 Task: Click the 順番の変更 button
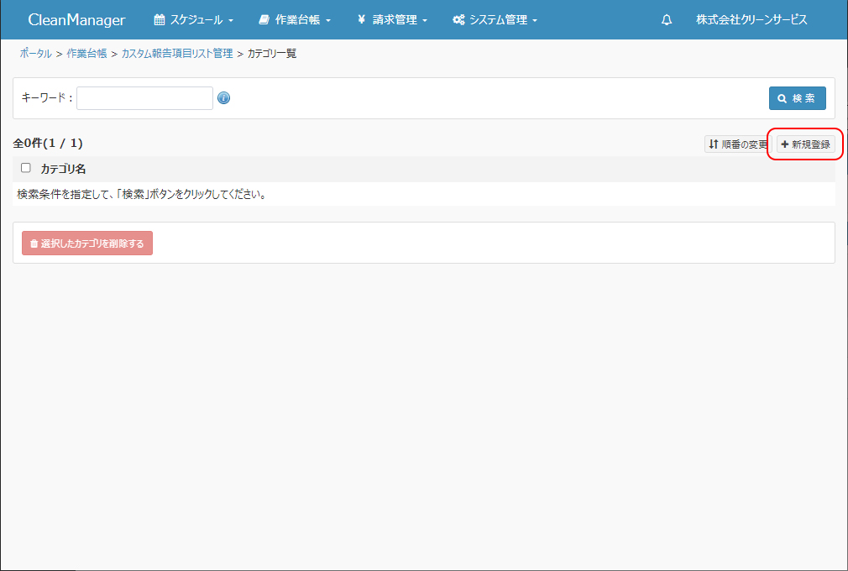point(738,144)
